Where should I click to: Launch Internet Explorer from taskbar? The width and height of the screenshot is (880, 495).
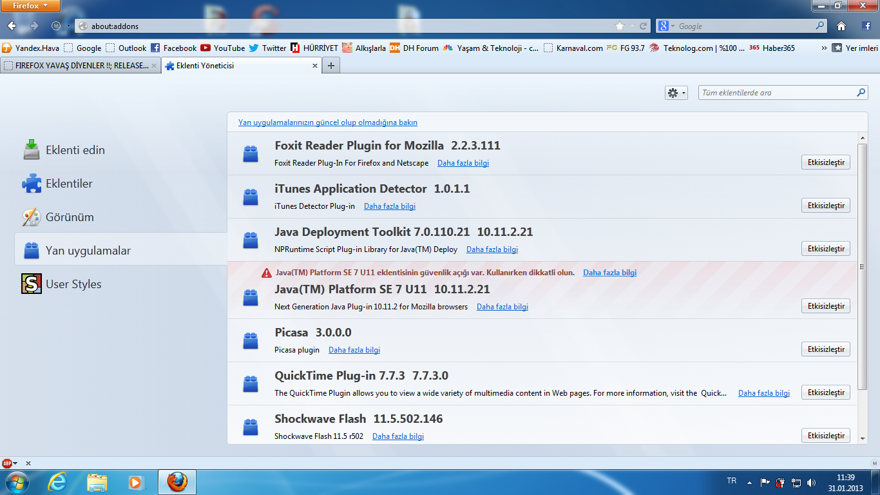tap(57, 482)
